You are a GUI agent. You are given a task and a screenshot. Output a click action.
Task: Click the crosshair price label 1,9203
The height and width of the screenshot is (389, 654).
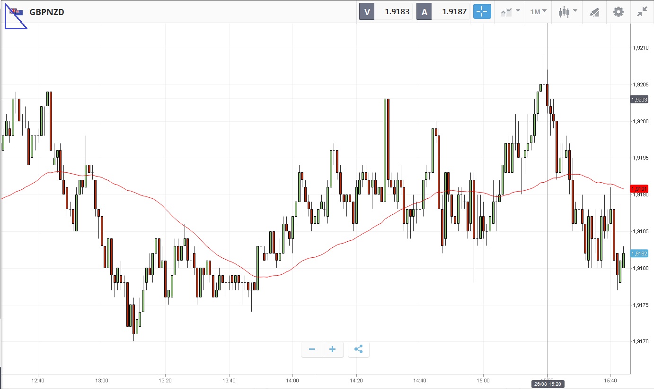pyautogui.click(x=639, y=99)
